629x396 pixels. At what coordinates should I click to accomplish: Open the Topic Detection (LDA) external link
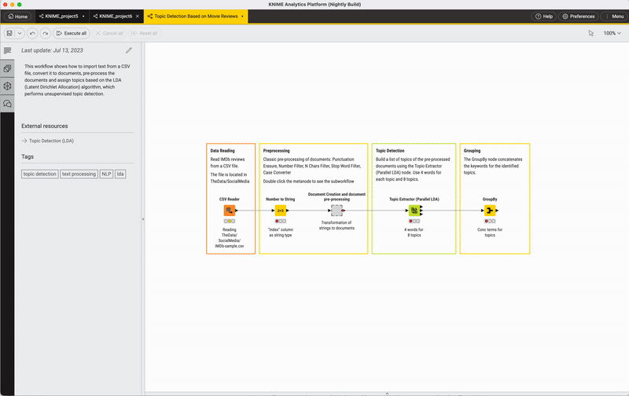(48, 141)
